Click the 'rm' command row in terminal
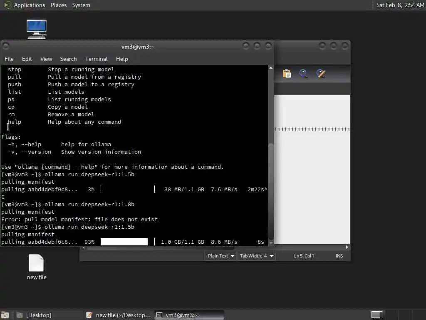The image size is (426, 320). click(x=51, y=114)
